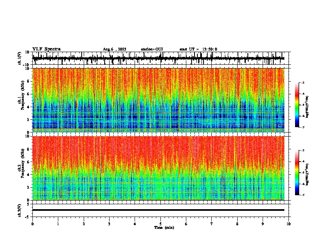The height and width of the screenshot is (251, 325).
Task: Click time axis tick label "3"
Action: pos(109,224)
